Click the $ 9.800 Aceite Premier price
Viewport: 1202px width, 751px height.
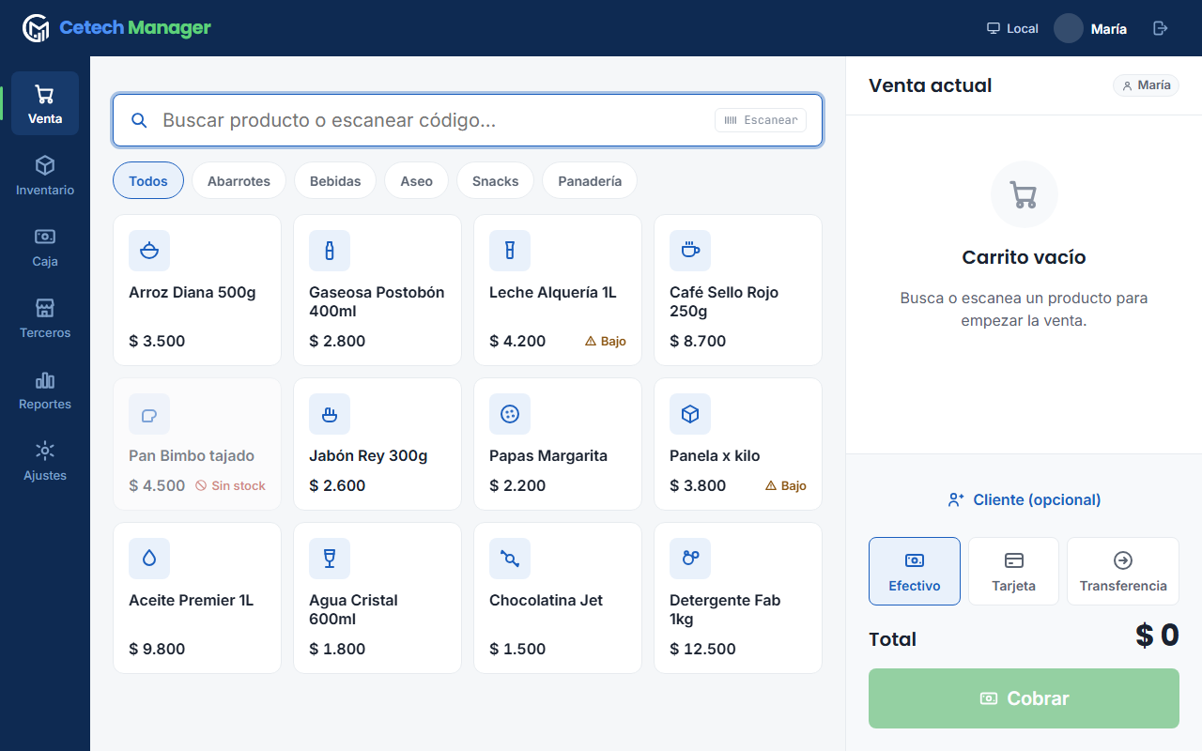point(157,649)
